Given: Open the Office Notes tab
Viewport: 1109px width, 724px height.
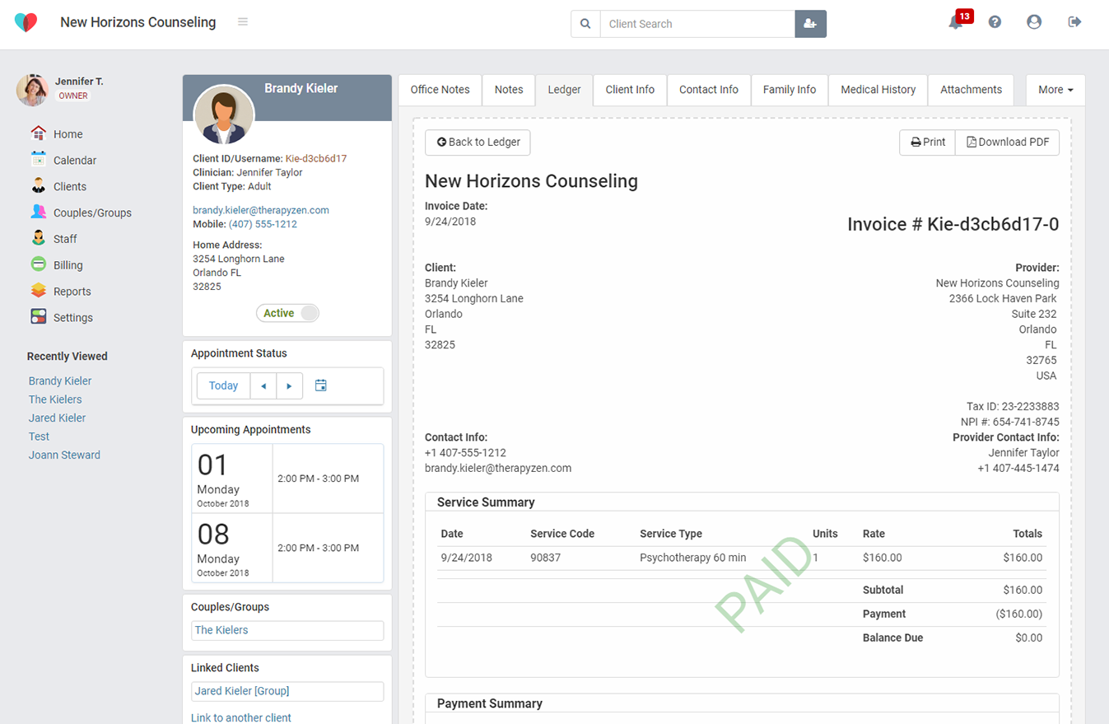Looking at the screenshot, I should (x=440, y=90).
